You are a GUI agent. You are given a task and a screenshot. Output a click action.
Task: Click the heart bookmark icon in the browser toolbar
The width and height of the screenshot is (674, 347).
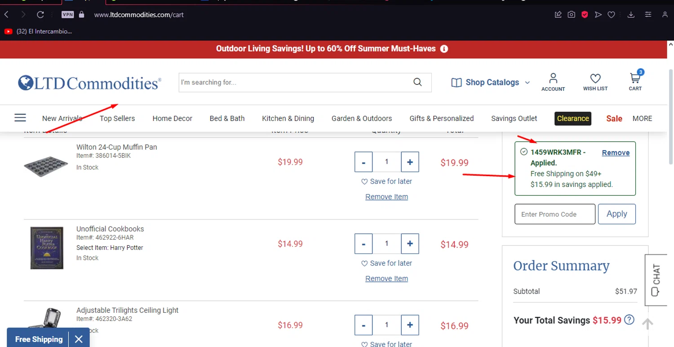coord(611,14)
